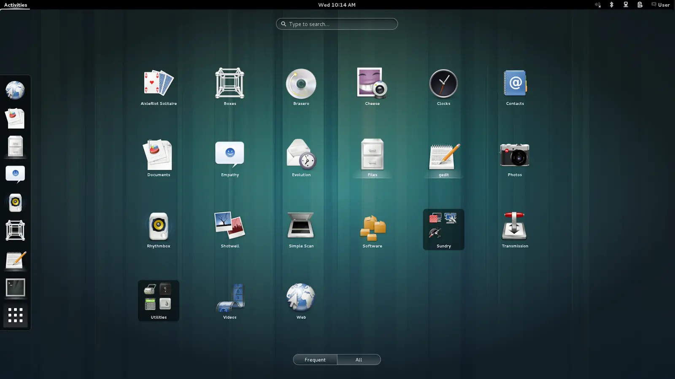Switch to the All apps view
This screenshot has height=379, width=675.
(x=359, y=360)
